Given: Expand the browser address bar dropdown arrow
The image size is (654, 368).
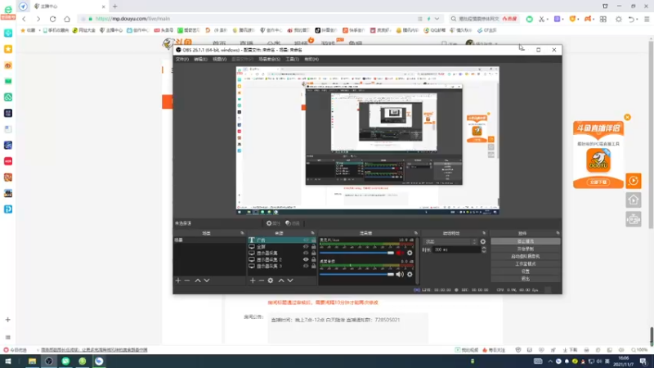Looking at the screenshot, I should (x=437, y=19).
